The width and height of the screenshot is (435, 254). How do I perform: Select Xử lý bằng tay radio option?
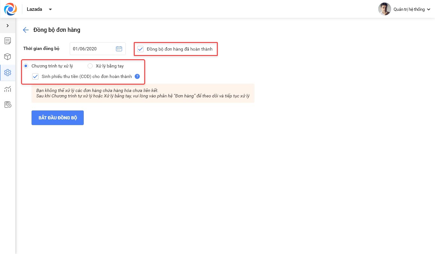90,66
